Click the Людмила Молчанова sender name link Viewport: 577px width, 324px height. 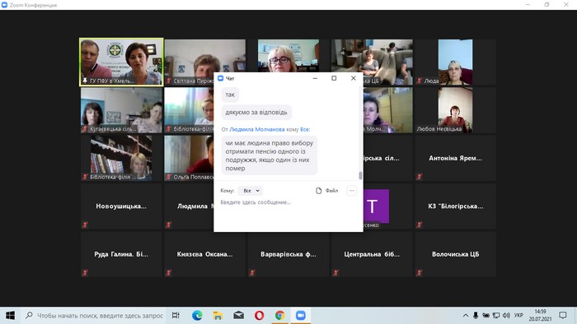click(x=257, y=130)
